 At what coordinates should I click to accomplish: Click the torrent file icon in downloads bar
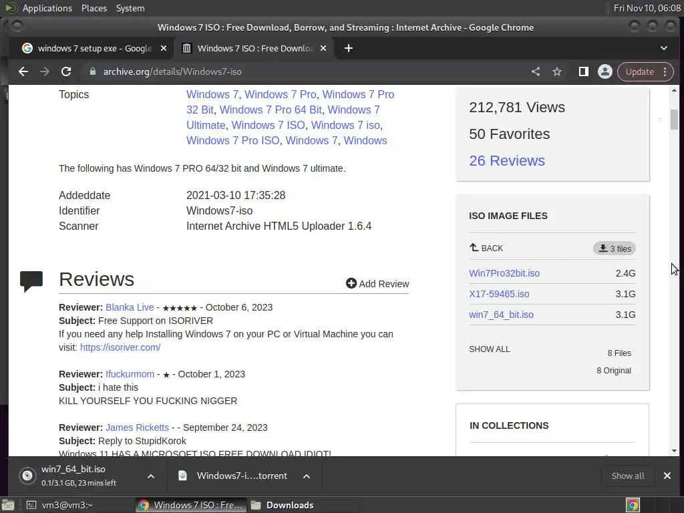tap(183, 476)
